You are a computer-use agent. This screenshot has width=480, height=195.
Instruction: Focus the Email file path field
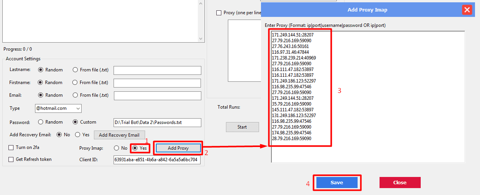tap(157, 96)
